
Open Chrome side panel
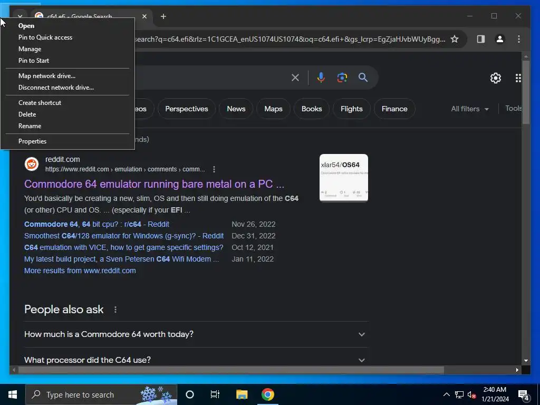[x=481, y=39]
